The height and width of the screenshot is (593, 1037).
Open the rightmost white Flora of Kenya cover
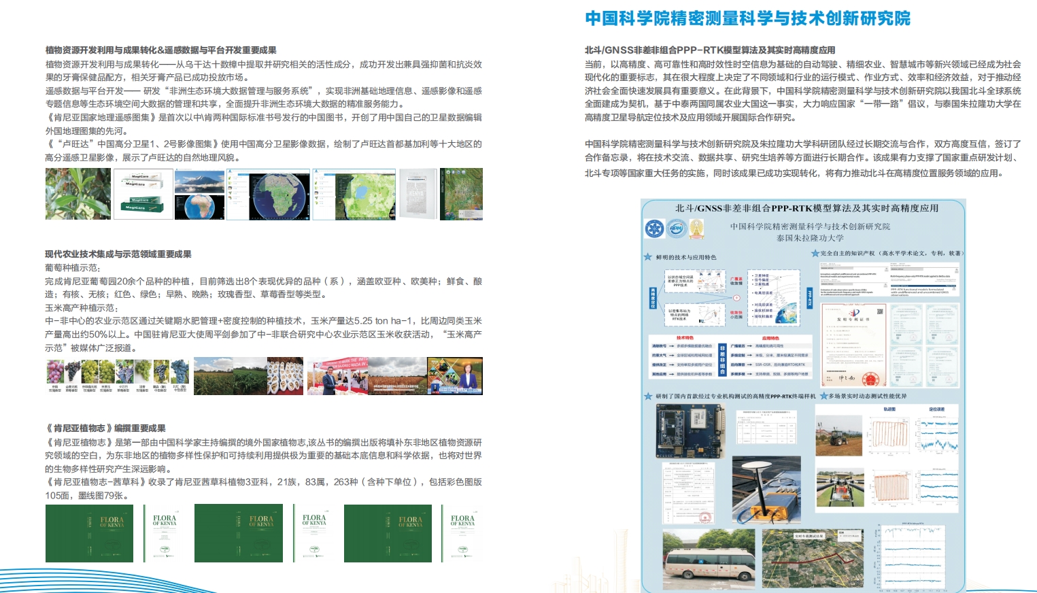(462, 533)
